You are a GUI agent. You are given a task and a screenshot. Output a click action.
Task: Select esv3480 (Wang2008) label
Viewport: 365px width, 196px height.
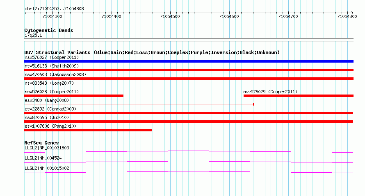tap(47, 100)
